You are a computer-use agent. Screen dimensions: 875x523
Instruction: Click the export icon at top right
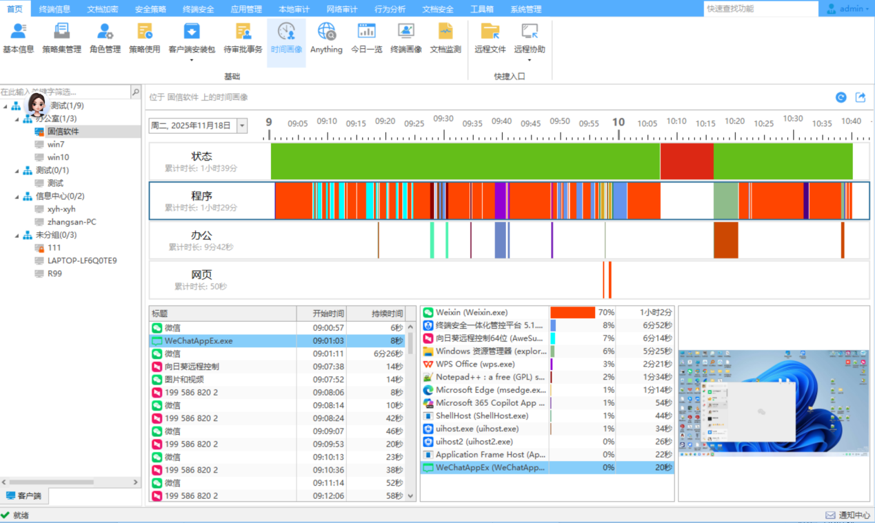point(861,97)
